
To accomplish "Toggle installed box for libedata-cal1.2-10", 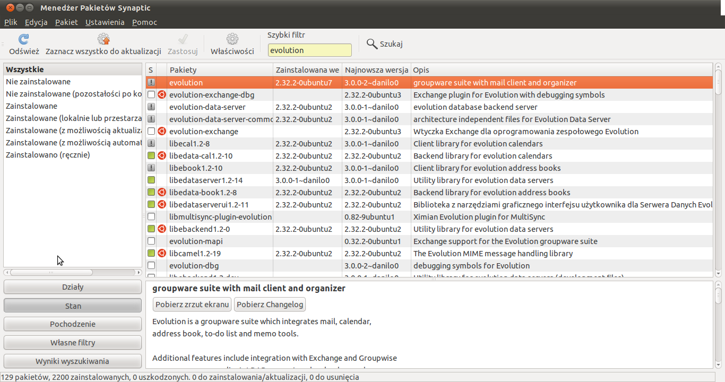I will point(151,156).
